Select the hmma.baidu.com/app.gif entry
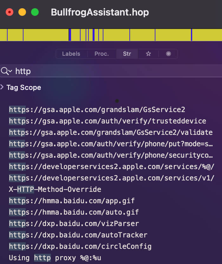 pyautogui.click(x=72, y=201)
